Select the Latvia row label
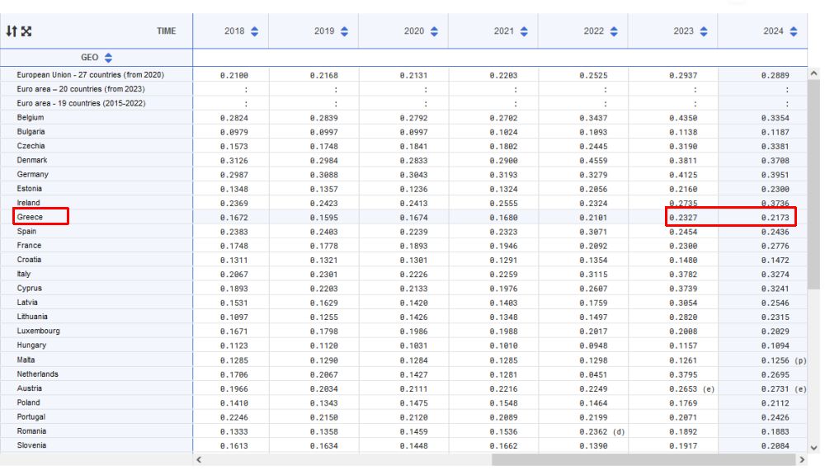This screenshot has height=475, width=825. coord(27,302)
